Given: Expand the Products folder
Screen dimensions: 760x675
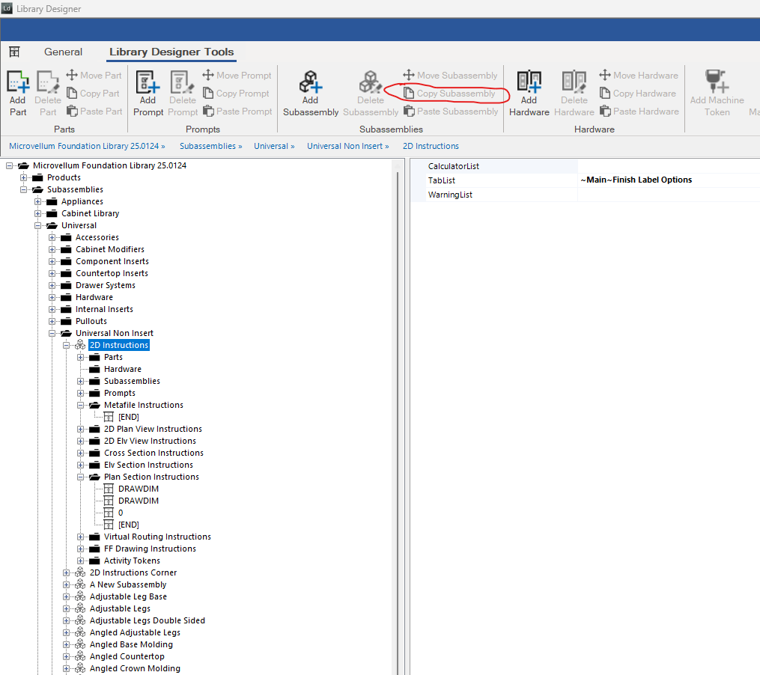Looking at the screenshot, I should coord(23,178).
